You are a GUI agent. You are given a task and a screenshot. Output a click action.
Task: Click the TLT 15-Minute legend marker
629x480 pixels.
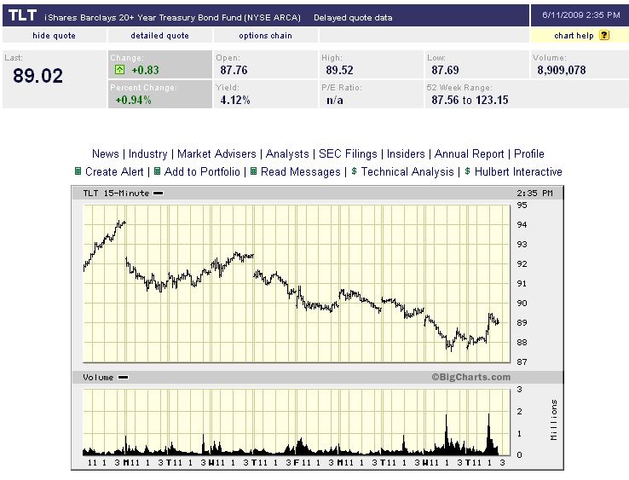tap(159, 194)
